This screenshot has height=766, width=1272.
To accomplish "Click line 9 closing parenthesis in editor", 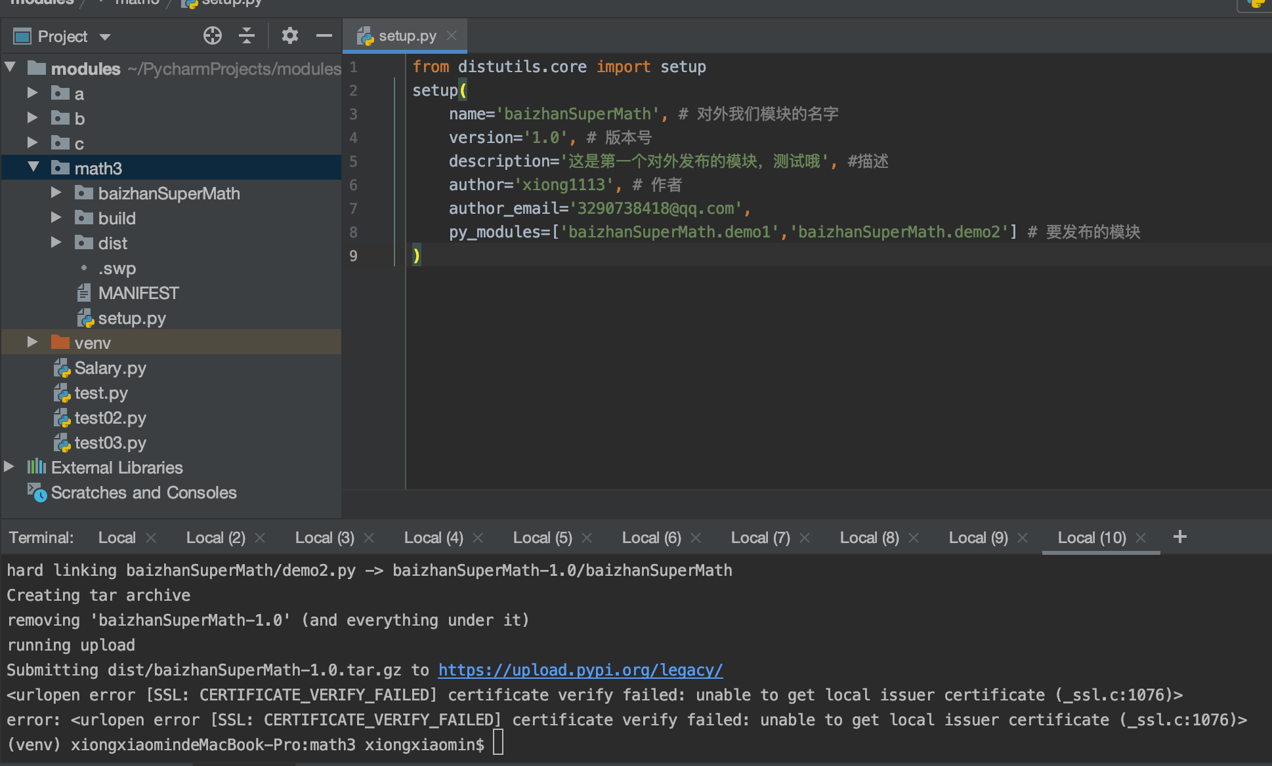I will 416,255.
